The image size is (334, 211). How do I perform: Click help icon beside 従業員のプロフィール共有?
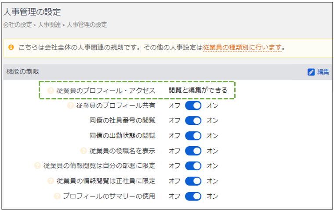click(70, 105)
